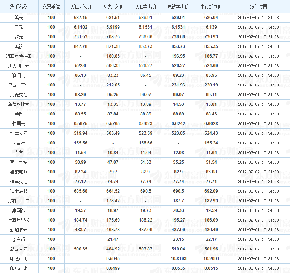The height and width of the screenshot is (273, 290).
Task: Select the 美元 currency name cell
Action: click(x=19, y=18)
